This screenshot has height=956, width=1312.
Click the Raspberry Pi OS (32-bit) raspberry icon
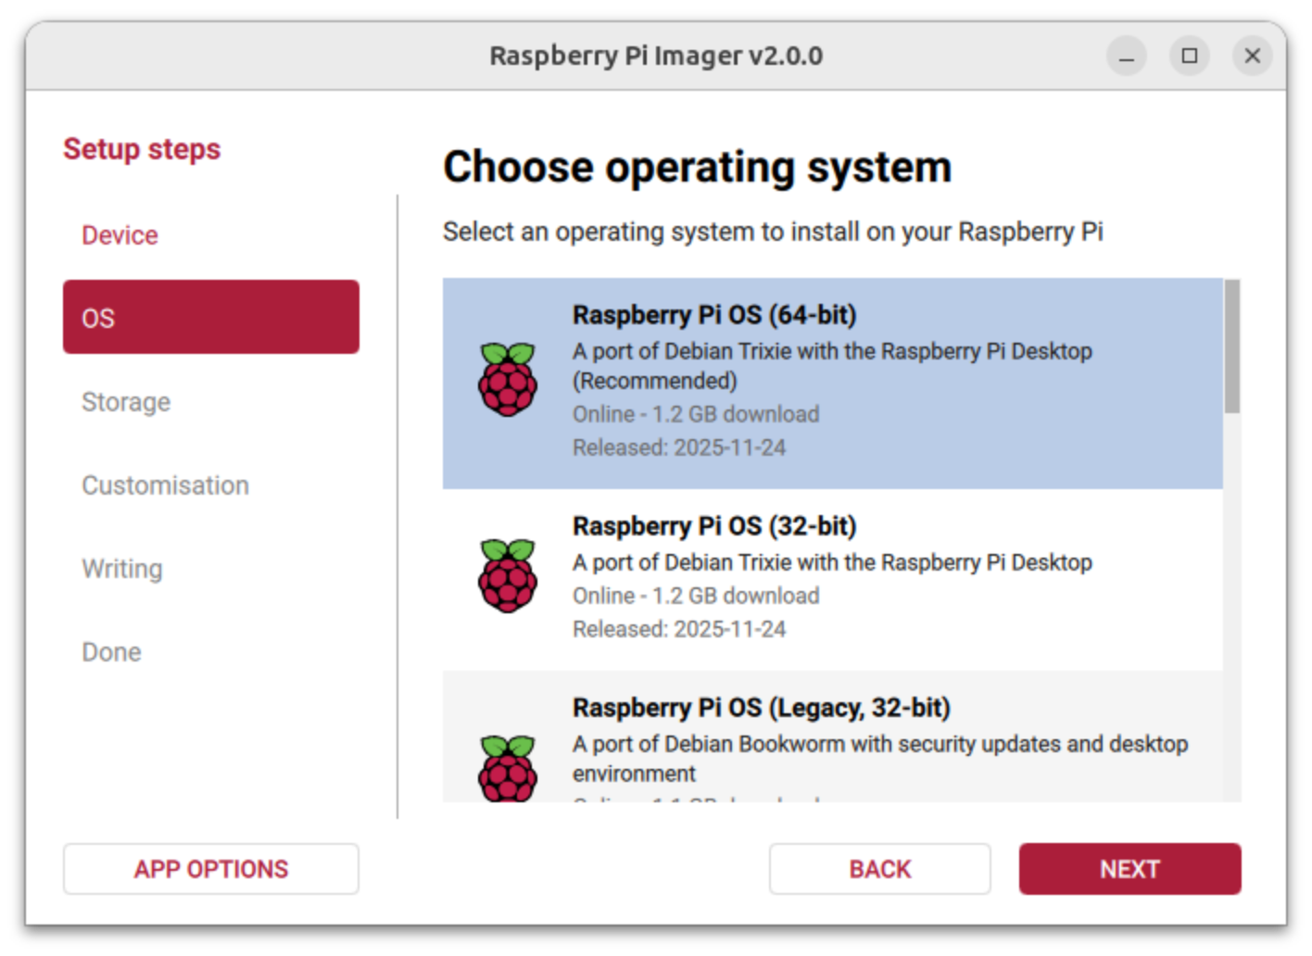(507, 575)
